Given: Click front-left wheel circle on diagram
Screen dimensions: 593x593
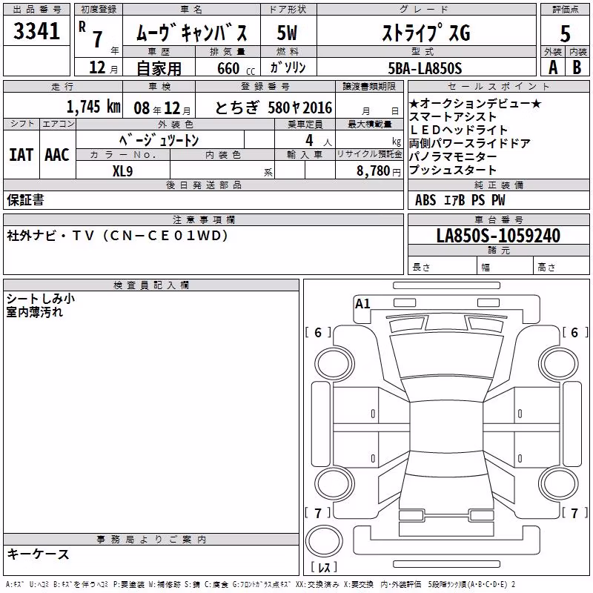Looking at the screenshot, I should tap(334, 365).
